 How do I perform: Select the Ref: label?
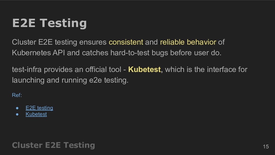(x=17, y=95)
